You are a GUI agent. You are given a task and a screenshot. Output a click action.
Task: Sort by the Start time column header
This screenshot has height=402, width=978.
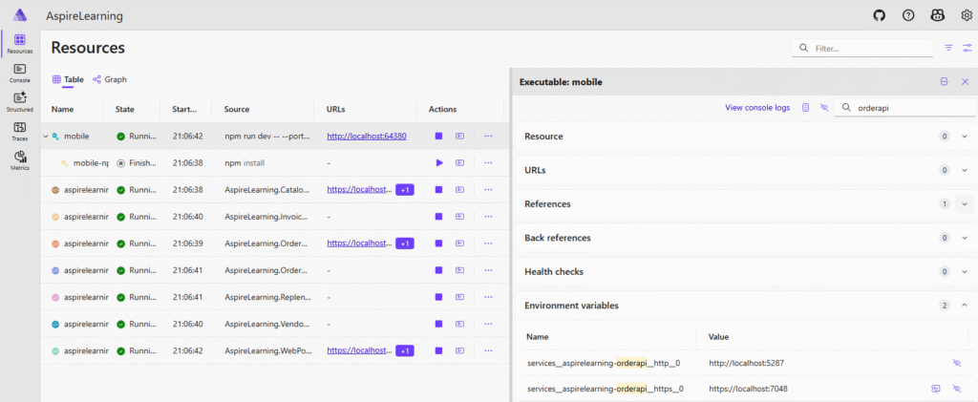click(x=184, y=109)
